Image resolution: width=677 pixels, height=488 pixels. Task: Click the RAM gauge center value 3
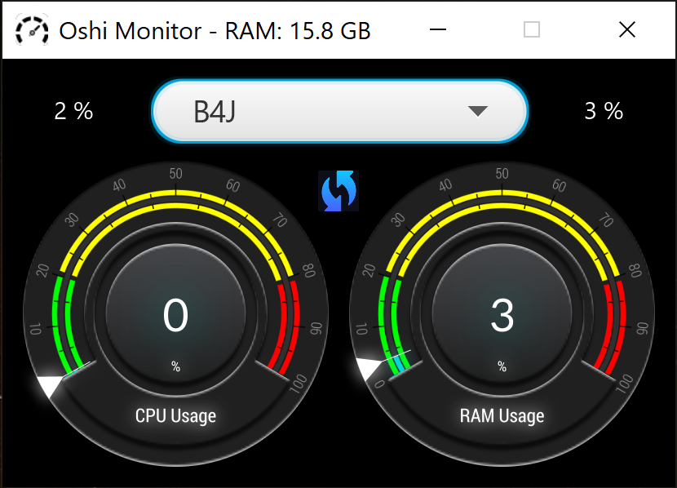click(502, 316)
